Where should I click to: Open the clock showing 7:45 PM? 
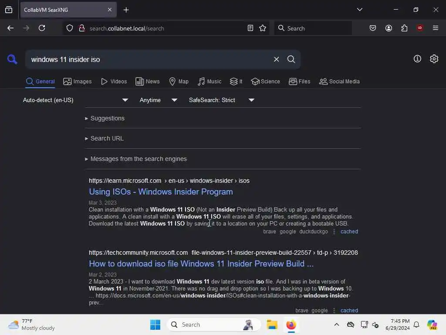[x=397, y=325]
